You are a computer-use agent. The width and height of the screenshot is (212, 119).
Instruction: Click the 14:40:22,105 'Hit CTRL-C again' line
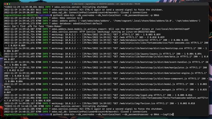pyautogui.click(x=83, y=109)
